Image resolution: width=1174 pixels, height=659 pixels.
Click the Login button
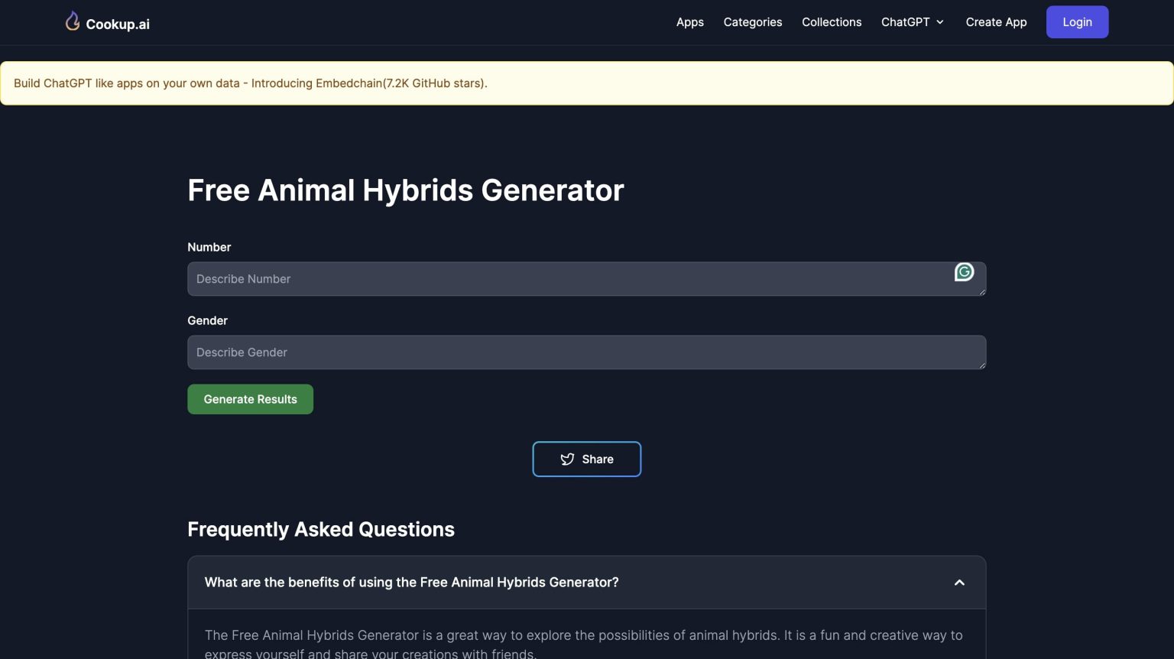click(x=1077, y=22)
